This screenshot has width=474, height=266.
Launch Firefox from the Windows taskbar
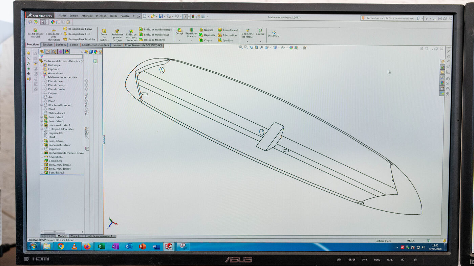(87, 246)
